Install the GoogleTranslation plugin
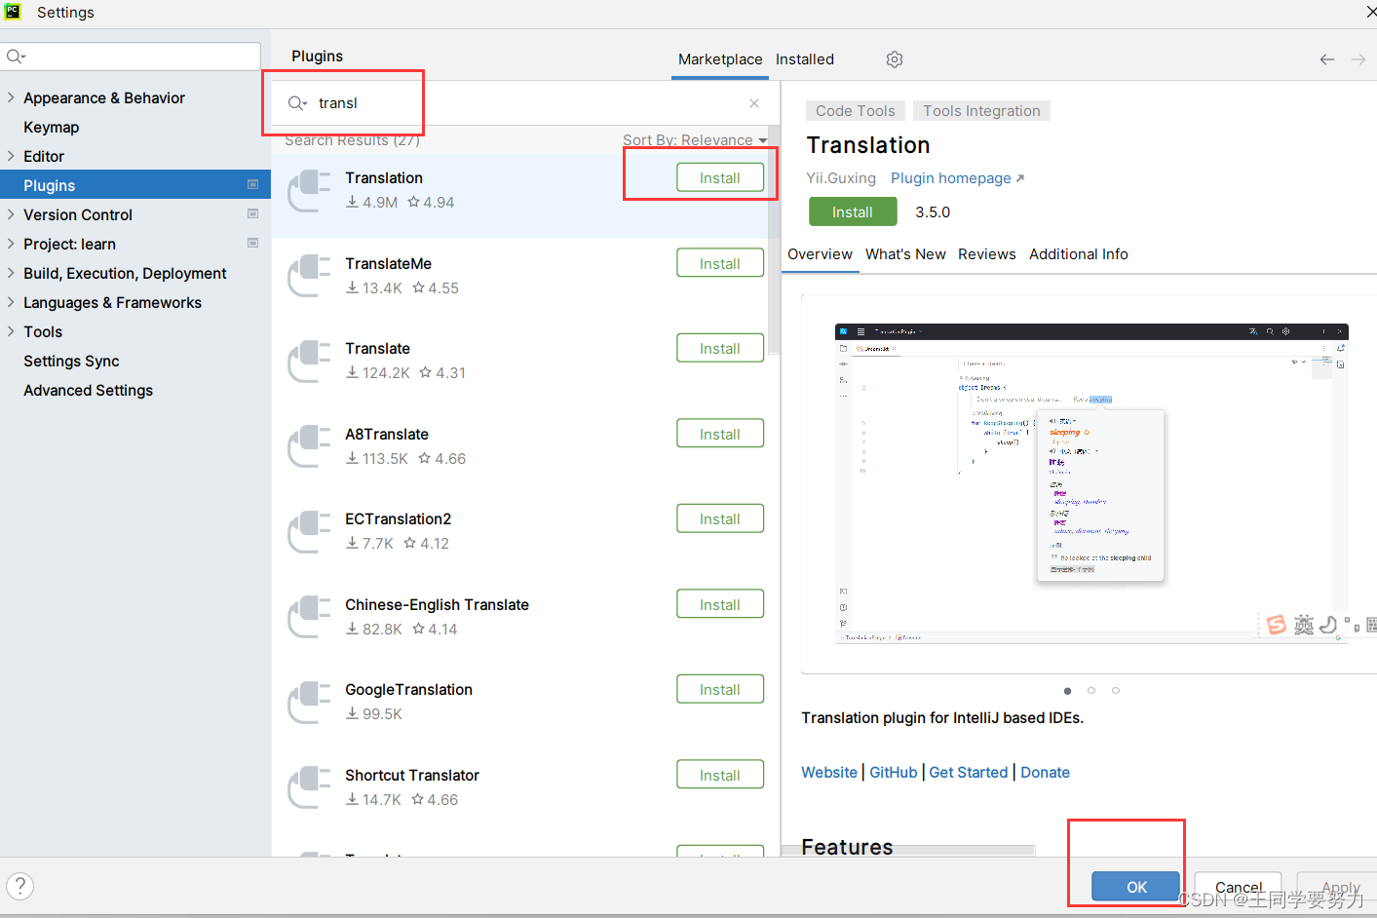 [x=720, y=689]
